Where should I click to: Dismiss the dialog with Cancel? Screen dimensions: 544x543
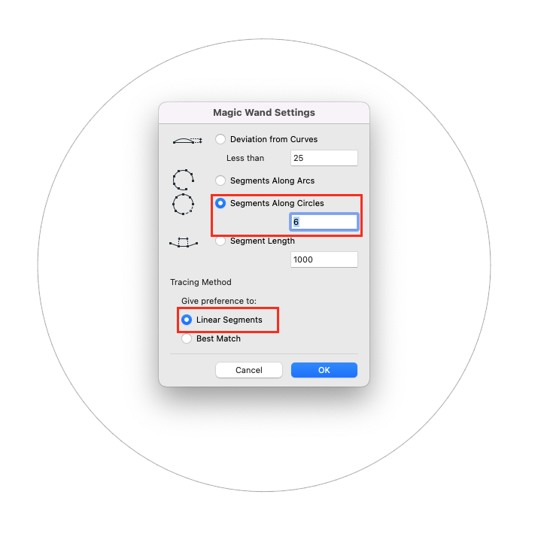click(249, 370)
